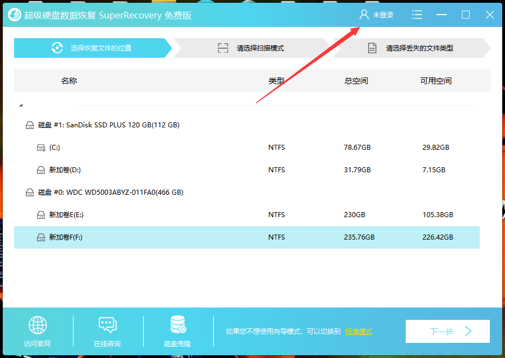Collapse the disk list tree triangle
Image resolution: width=505 pixels, height=358 pixels.
pos(21,105)
